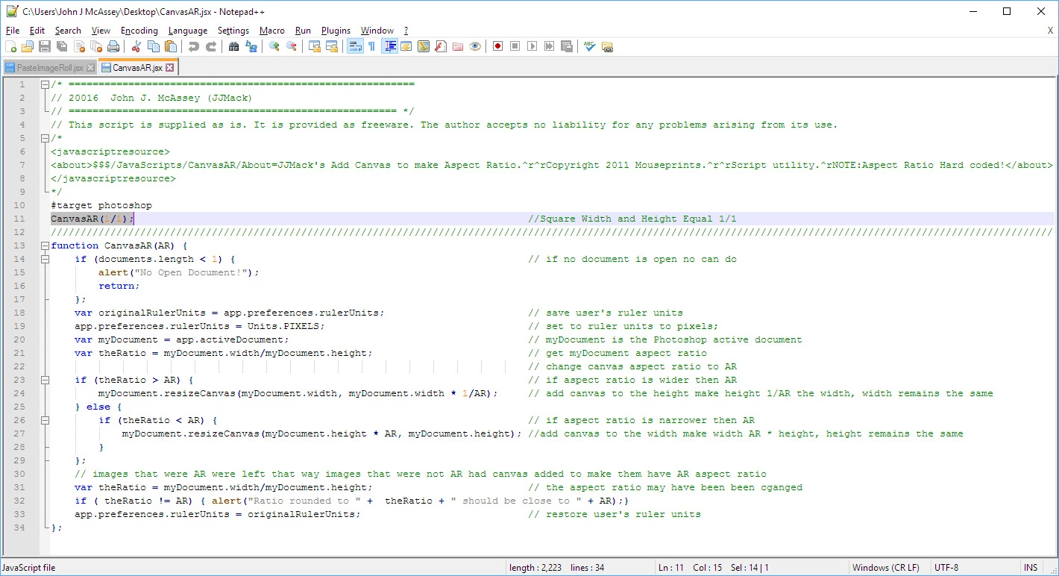The height and width of the screenshot is (576, 1059).
Task: Open the Document Map panel icon
Action: [424, 46]
